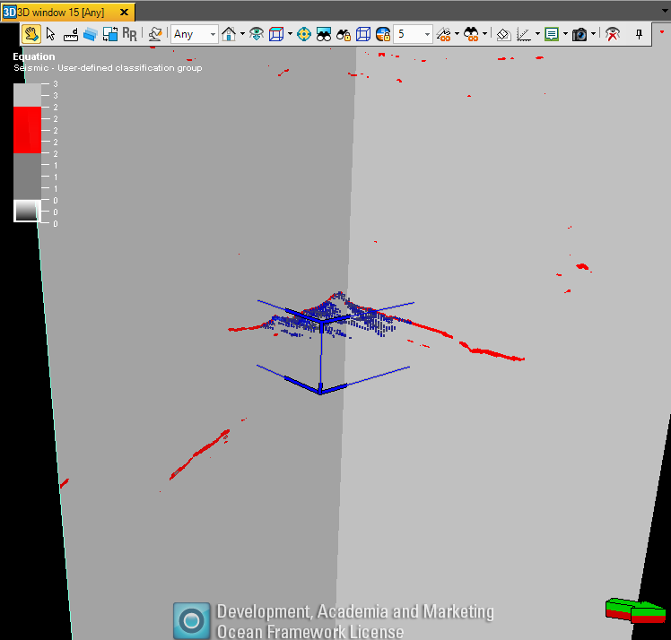The image size is (671, 640).
Task: Click the binoculars view all icon
Action: (x=324, y=34)
